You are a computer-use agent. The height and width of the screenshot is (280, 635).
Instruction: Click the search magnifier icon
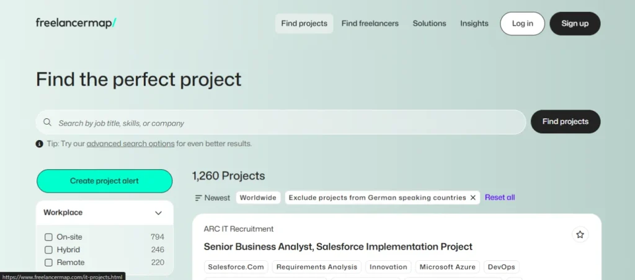tap(47, 123)
